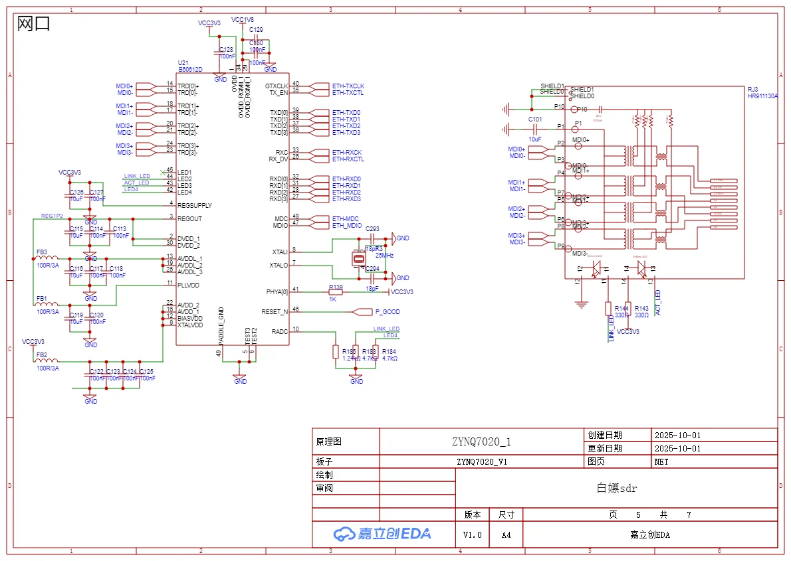Select resistor R139 1K symbol
Viewport: 791px width, 561px height.
pyautogui.click(x=336, y=291)
